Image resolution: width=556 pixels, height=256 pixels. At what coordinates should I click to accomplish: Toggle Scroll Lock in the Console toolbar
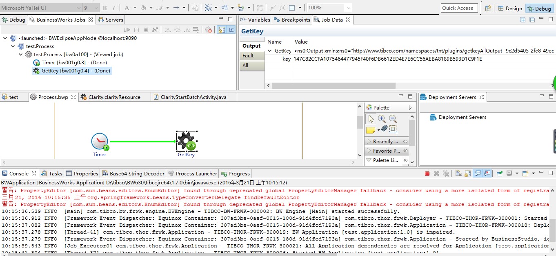tap(467, 173)
